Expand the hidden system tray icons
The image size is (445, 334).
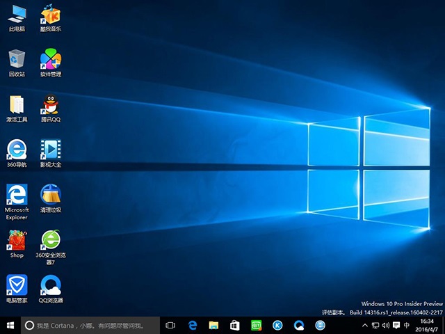point(366,325)
